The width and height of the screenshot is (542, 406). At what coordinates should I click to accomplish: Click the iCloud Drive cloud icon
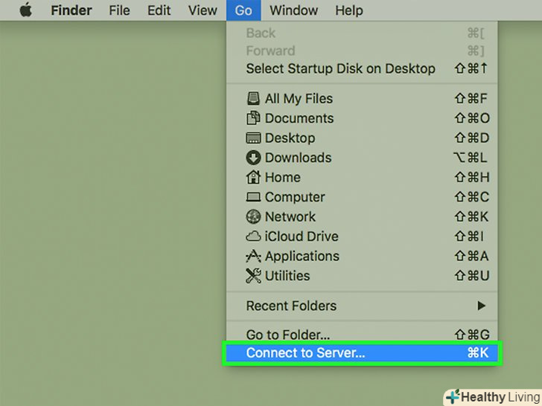pyautogui.click(x=253, y=236)
